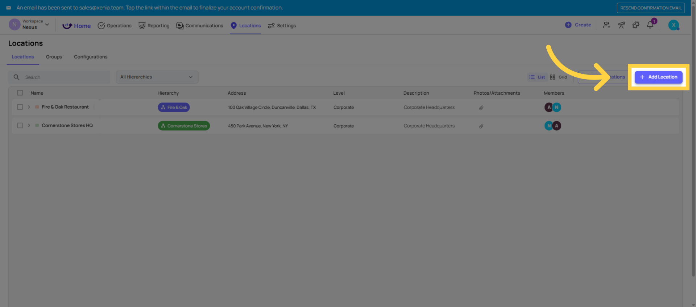The height and width of the screenshot is (307, 696).
Task: Click the red Fire & Oak color square
Action: point(37,107)
